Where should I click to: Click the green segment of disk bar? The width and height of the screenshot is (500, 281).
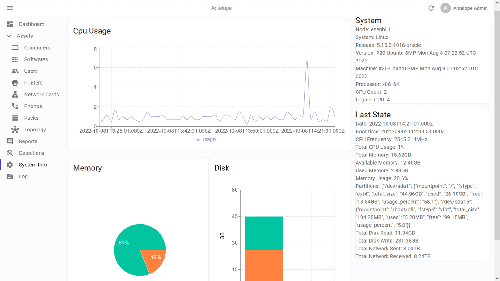(x=264, y=233)
